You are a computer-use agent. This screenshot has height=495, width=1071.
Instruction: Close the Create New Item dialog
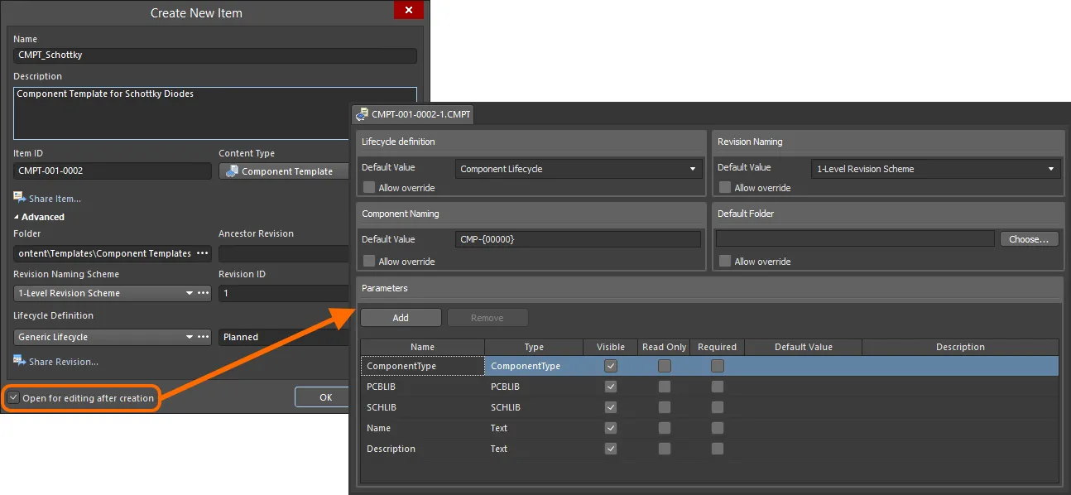click(408, 11)
